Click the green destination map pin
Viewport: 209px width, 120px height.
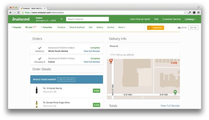click(x=175, y=92)
